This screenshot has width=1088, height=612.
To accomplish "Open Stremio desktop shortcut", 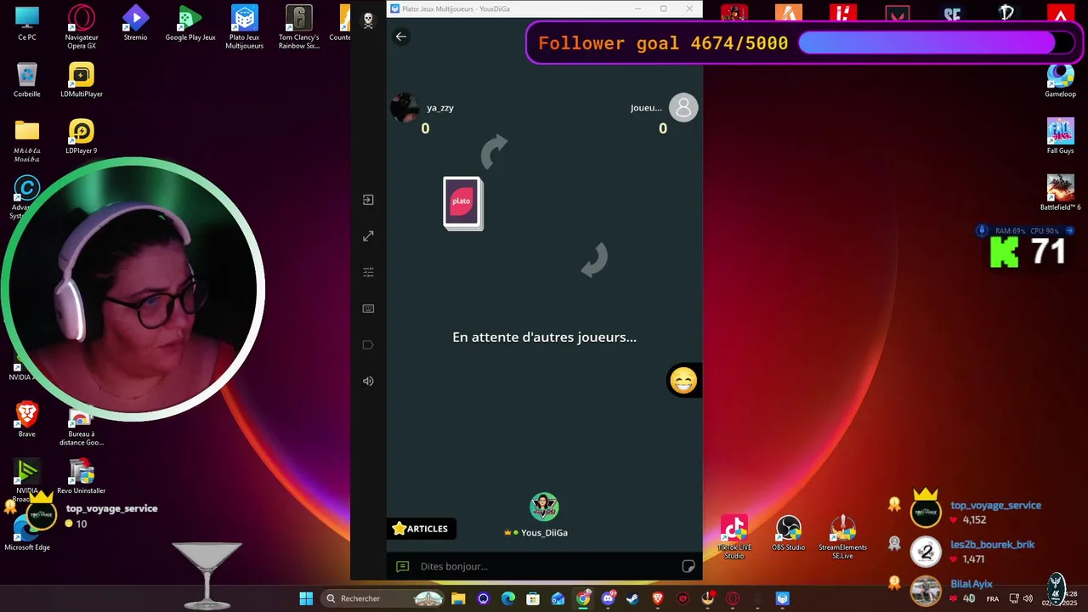I will pos(136,24).
